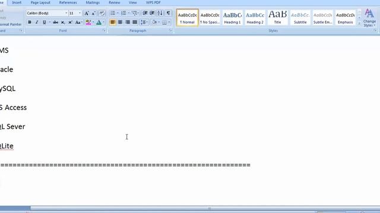This screenshot has height=213, width=380.
Task: Decrease the paragraph indent
Action: pyautogui.click(x=145, y=13)
